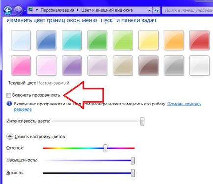Open the recent pages dropdown beside Forward arrow
The height and width of the screenshot is (184, 213).
tap(25, 10)
